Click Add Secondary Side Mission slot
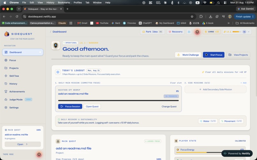Screen dimensions: 257x160 [x=215, y=90]
